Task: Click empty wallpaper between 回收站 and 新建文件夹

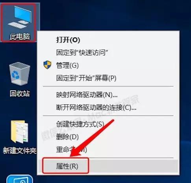Action: pos(20,109)
